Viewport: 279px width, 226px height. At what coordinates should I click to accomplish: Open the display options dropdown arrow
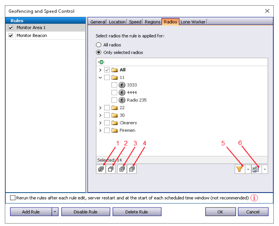(265, 169)
